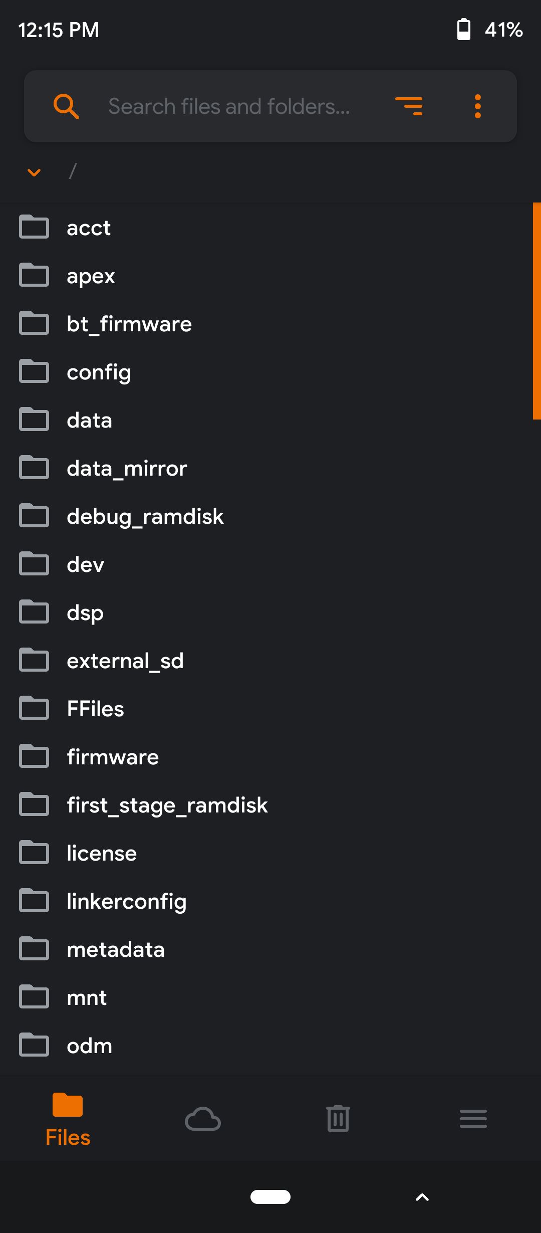The height and width of the screenshot is (1233, 541).
Task: Tap the root slash path breadcrumb
Action: point(73,171)
